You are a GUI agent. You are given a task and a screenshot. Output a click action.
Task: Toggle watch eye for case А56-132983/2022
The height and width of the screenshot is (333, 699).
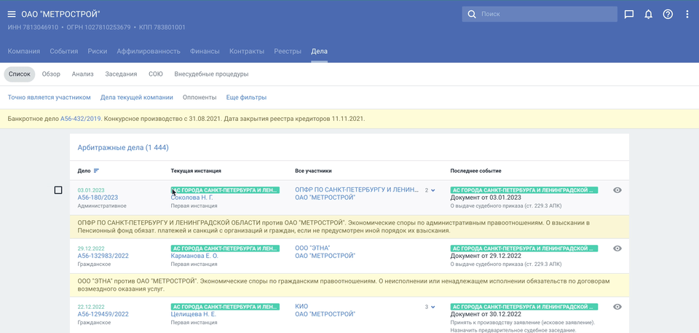(617, 248)
